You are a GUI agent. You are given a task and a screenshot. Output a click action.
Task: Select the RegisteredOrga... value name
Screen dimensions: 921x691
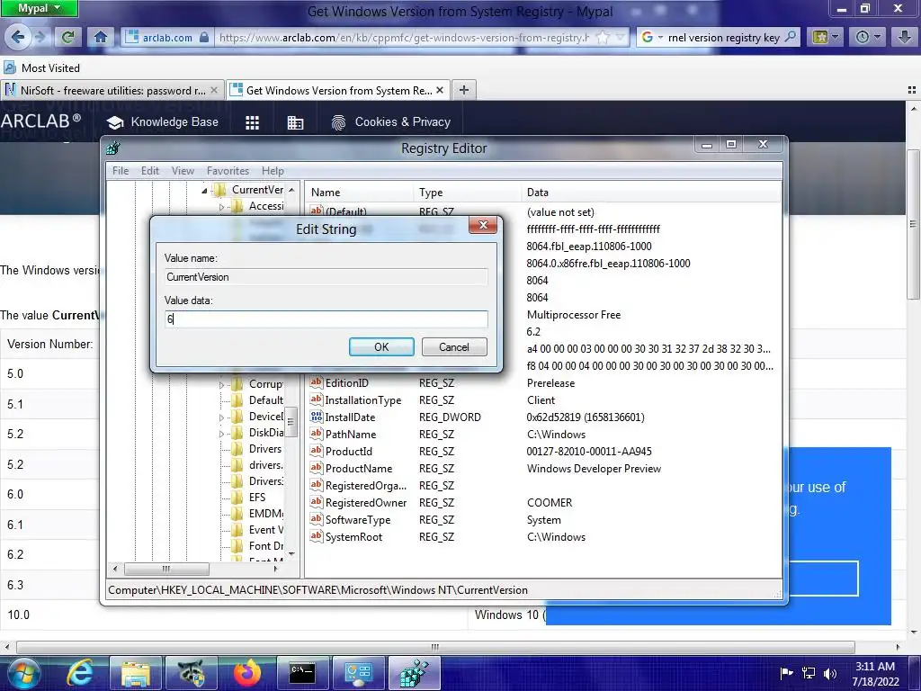(x=366, y=485)
